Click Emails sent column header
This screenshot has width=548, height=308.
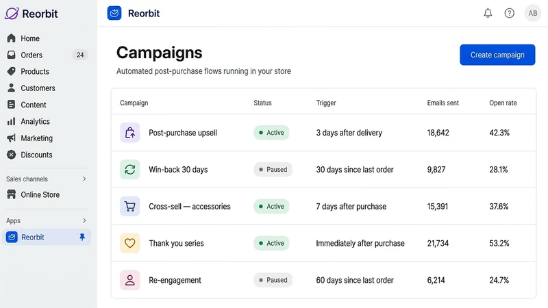coord(443,103)
